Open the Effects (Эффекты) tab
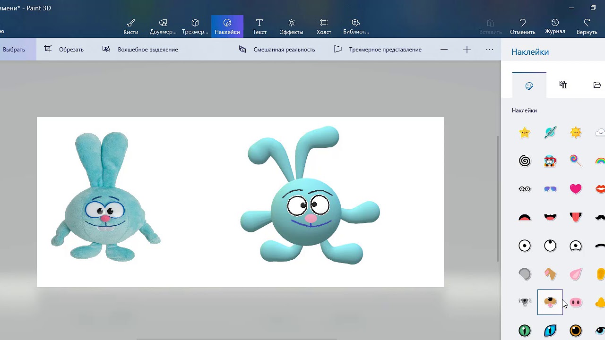Viewport: 605px width, 340px height. [x=292, y=26]
